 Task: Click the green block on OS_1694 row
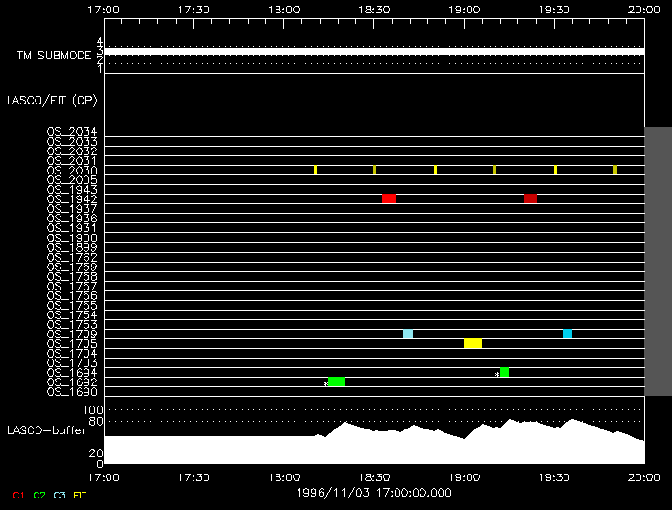[504, 372]
